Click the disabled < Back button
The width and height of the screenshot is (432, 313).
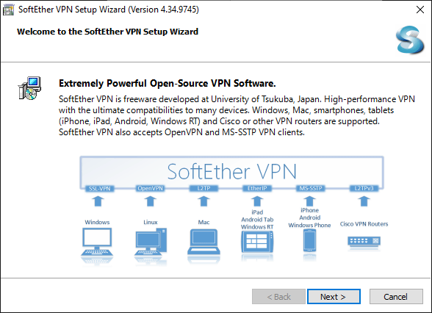click(278, 297)
